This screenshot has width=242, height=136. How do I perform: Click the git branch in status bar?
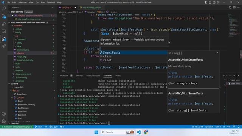[39, 127]
